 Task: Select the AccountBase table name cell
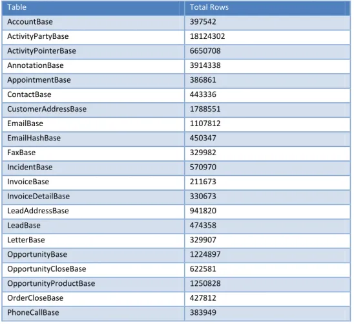coord(93,23)
